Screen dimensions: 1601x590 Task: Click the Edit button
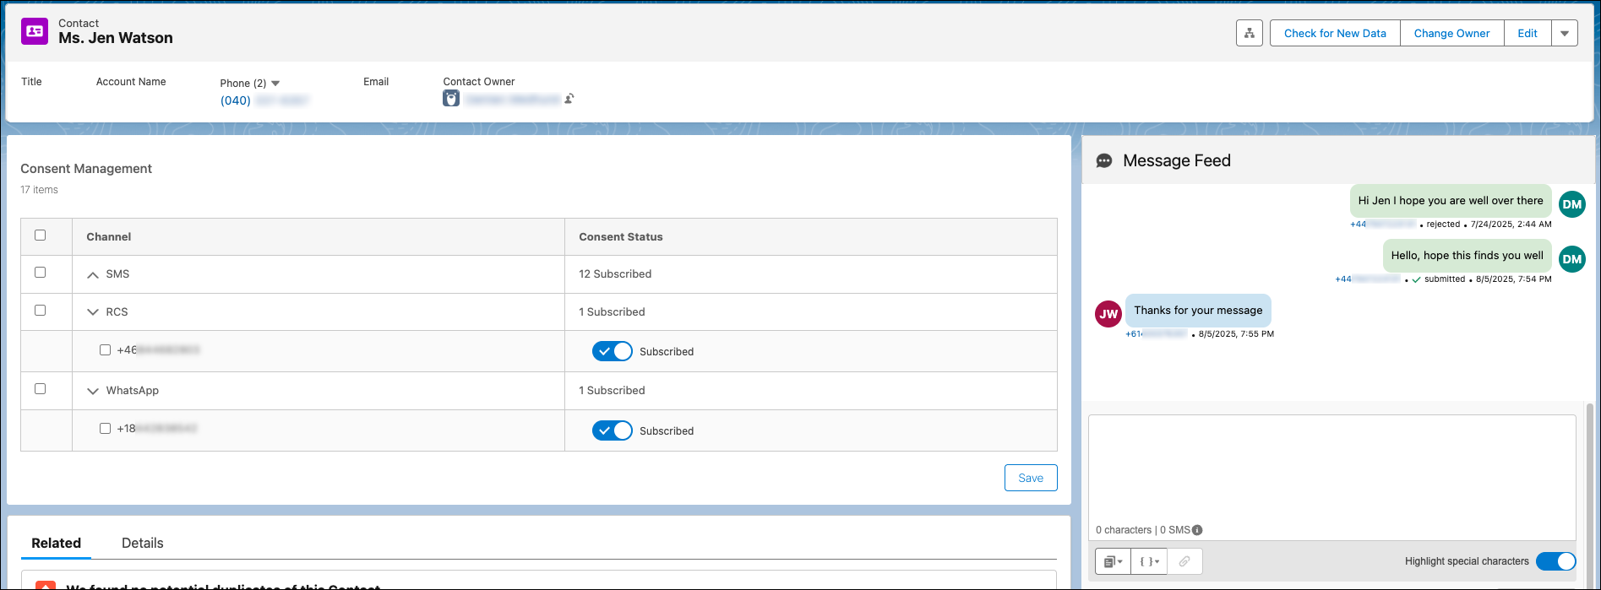(1527, 33)
